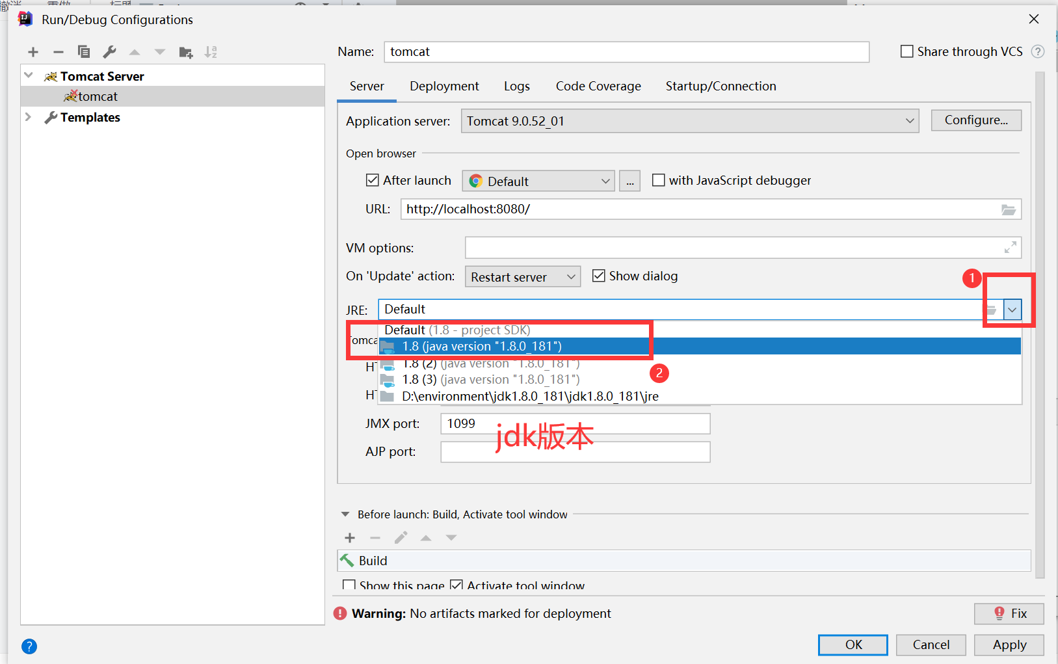
Task: Open On 'Update' action dropdown
Action: coord(523,276)
